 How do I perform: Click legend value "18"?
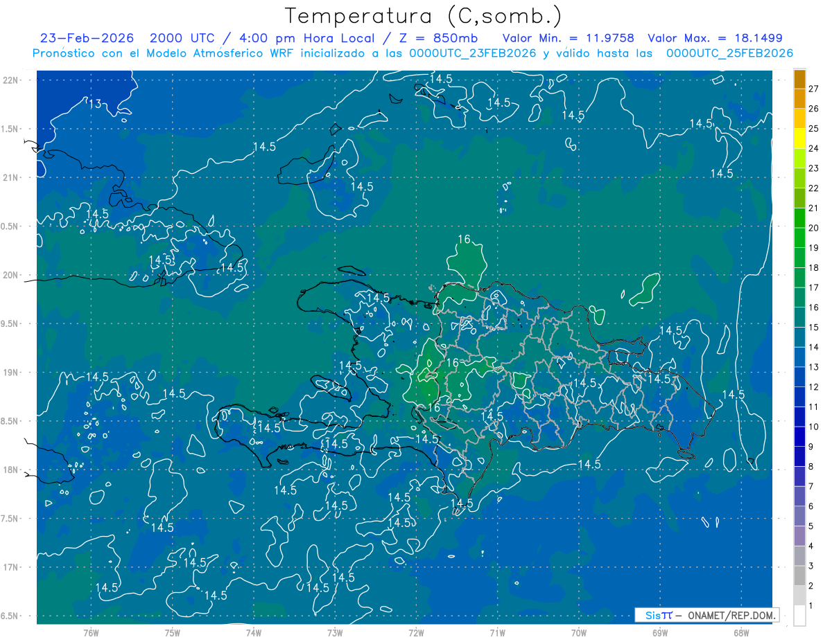coord(814,268)
